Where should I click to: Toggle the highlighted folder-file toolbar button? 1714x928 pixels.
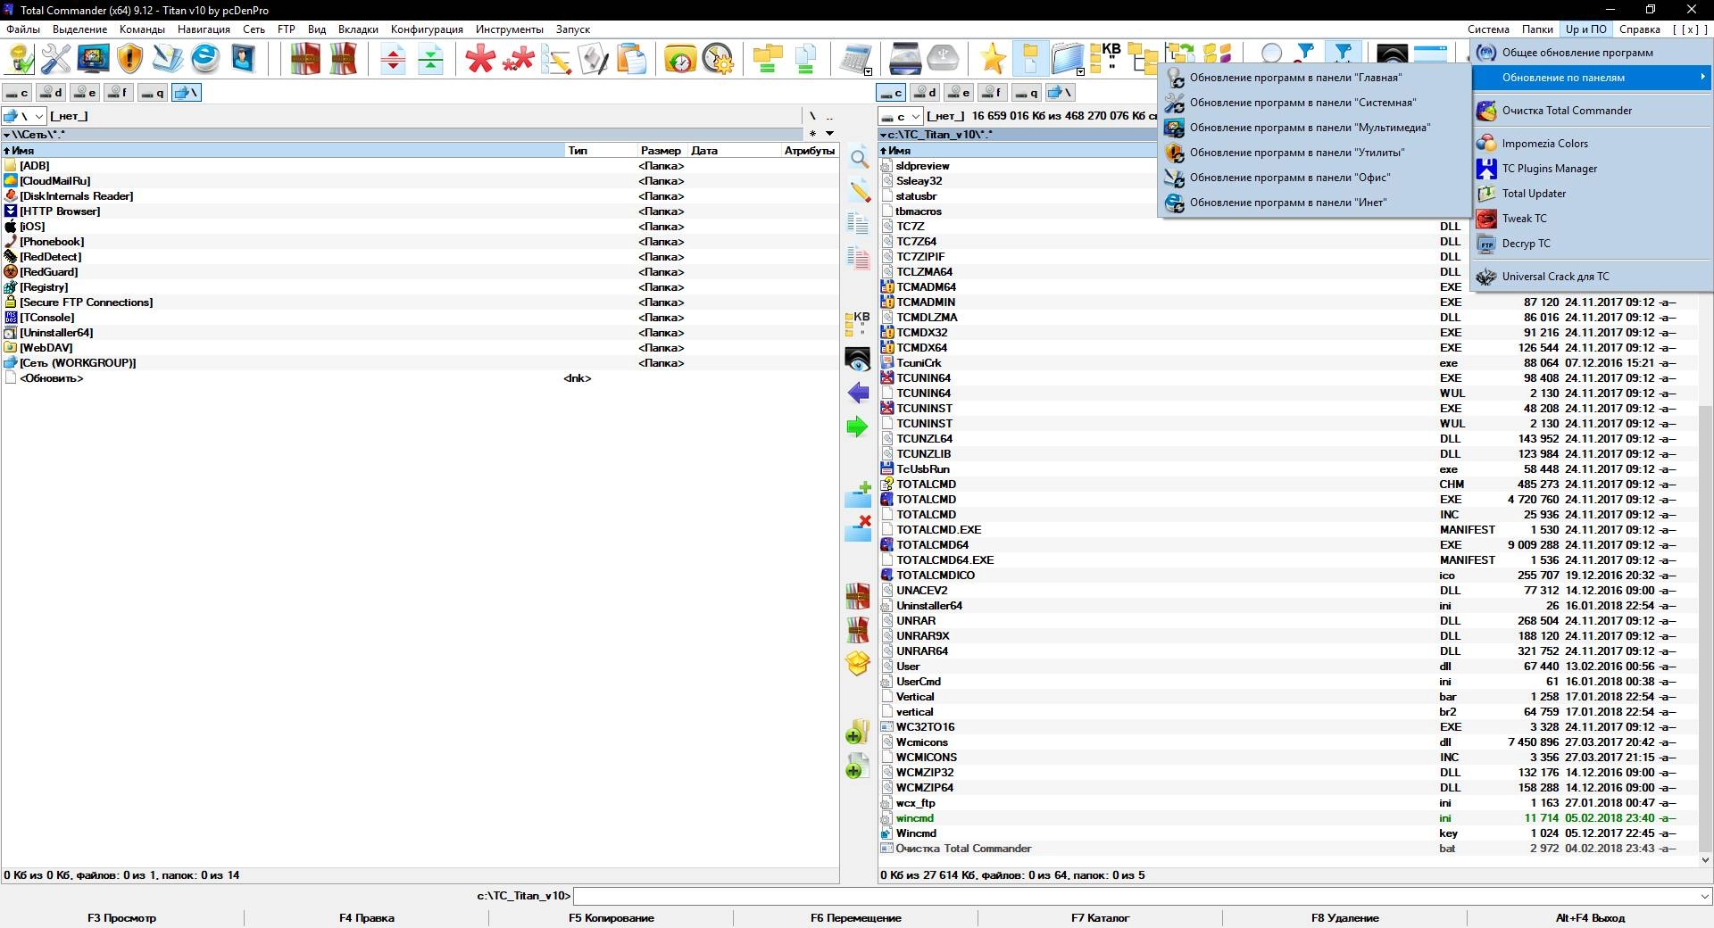[x=1030, y=59]
